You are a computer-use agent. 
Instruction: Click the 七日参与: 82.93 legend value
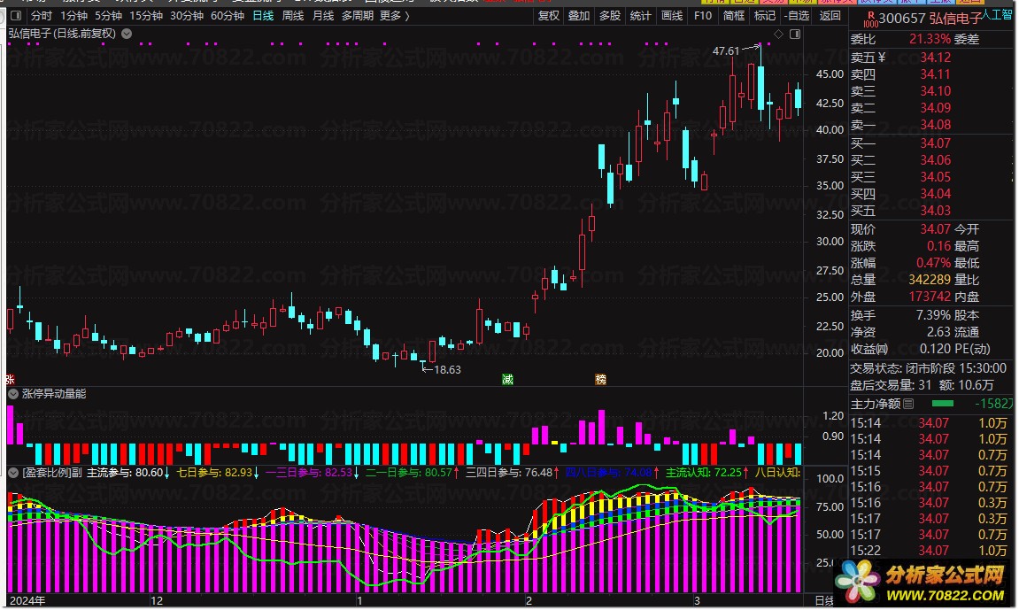click(214, 473)
